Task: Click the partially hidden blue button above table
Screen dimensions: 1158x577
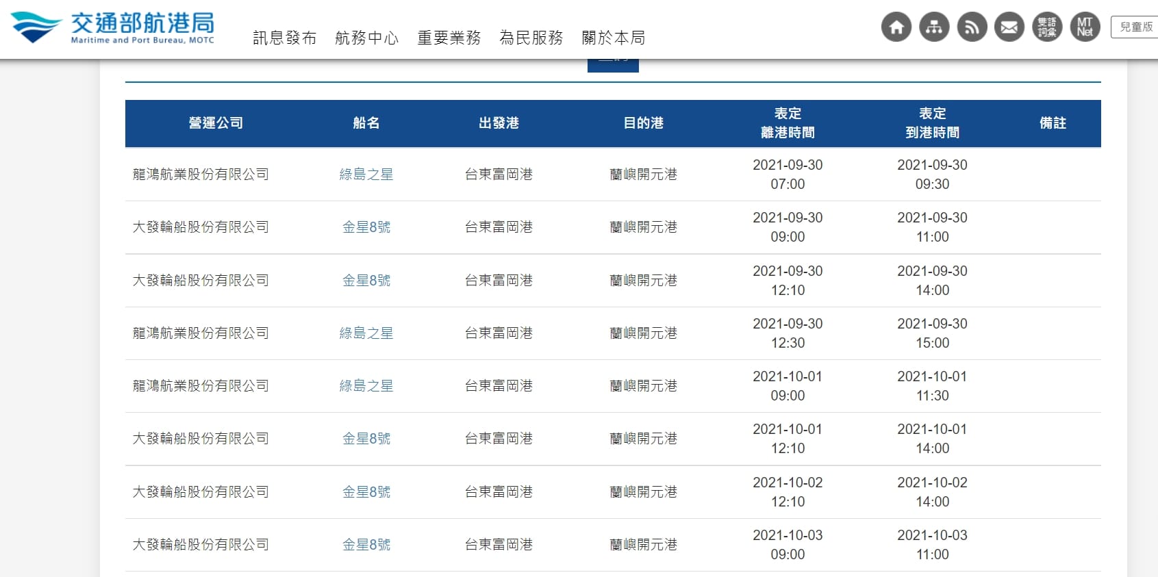Action: pos(613,66)
